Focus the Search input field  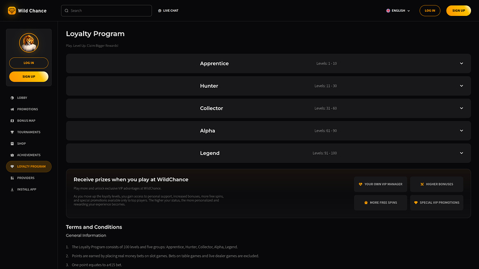[x=106, y=11]
